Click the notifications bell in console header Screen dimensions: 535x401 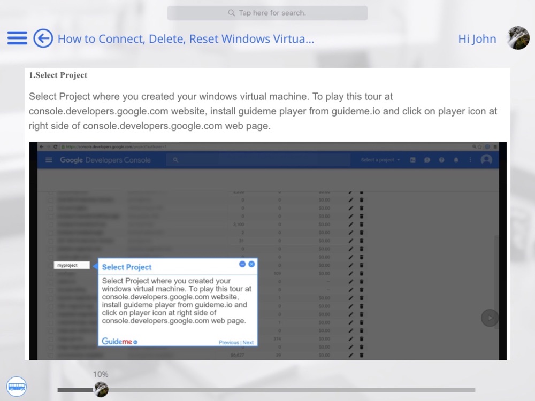(456, 160)
